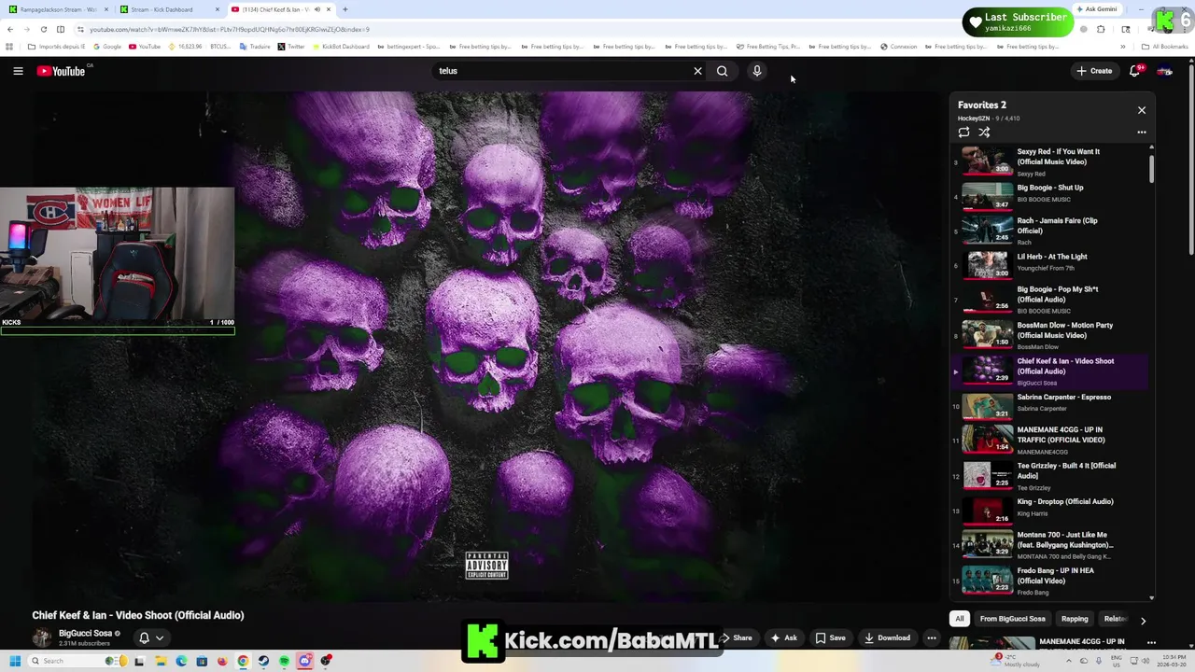Click the browser address bar URL
The image size is (1195, 672).
coord(229,29)
